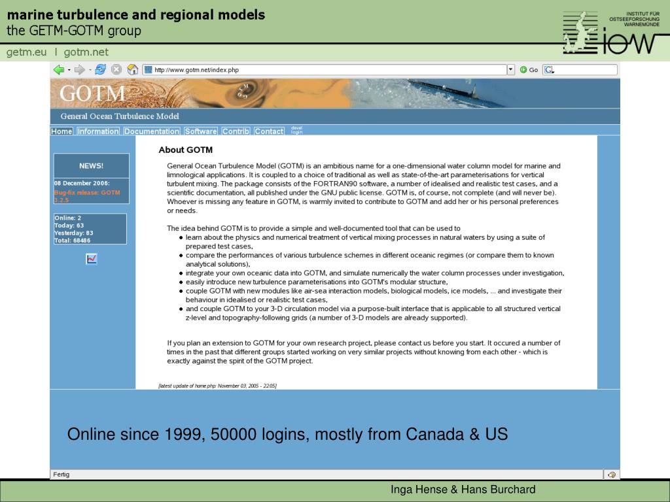Click 'marine turbulence and regional models' title
Screen dimensions: 670x502
[x=136, y=15]
